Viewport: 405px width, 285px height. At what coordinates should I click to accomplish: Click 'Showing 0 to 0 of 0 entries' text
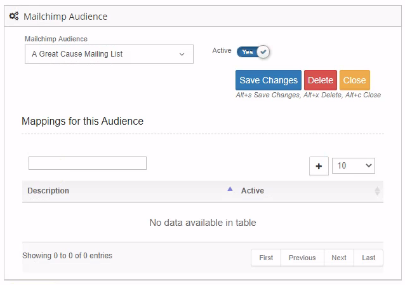(67, 256)
